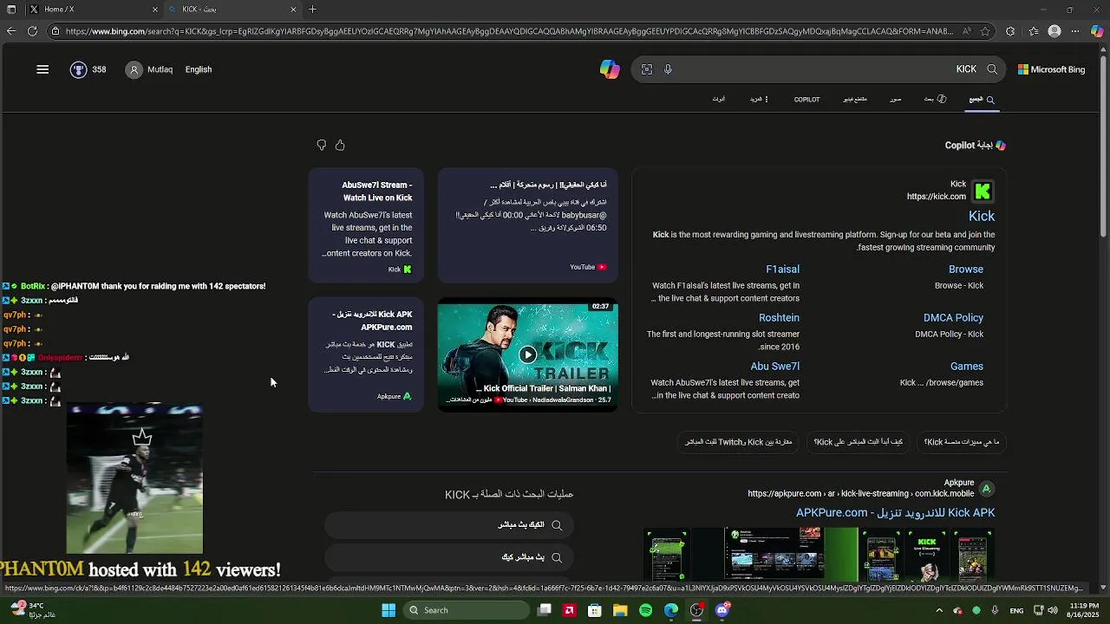The height and width of the screenshot is (624, 1110).
Task: Open the Kick title link
Action: coord(982,216)
